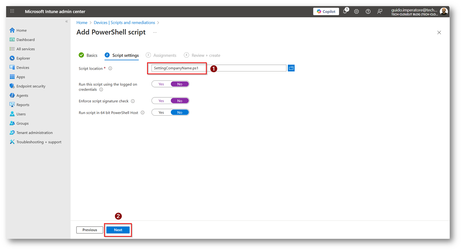Click the Users person icon
This screenshot has width=462, height=251.
pyautogui.click(x=12, y=114)
